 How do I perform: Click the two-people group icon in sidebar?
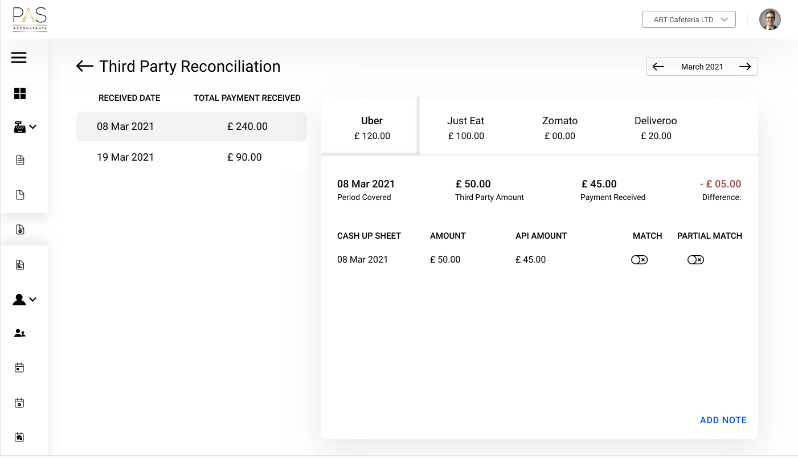point(20,333)
